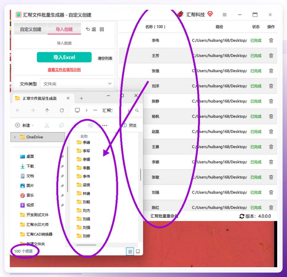Open 开发测试文件 folder in sidebar

tap(37, 215)
